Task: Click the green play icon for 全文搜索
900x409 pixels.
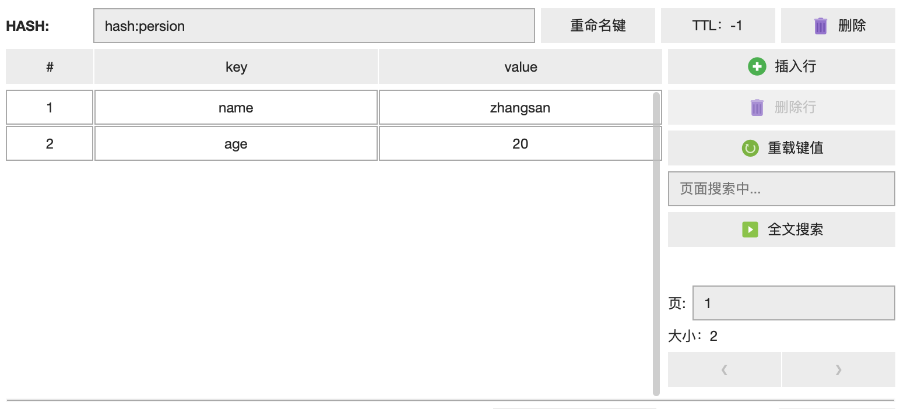Action: [x=750, y=230]
